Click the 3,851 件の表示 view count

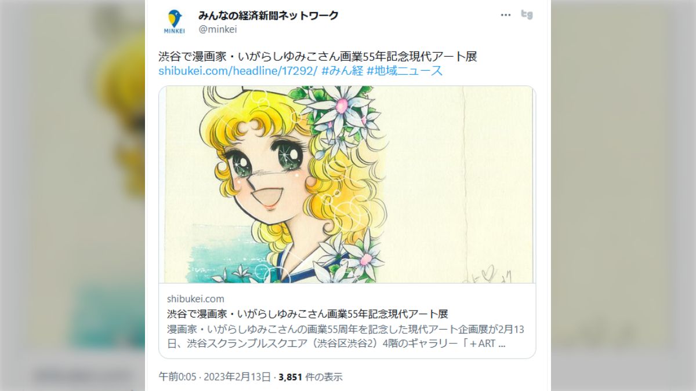click(310, 377)
